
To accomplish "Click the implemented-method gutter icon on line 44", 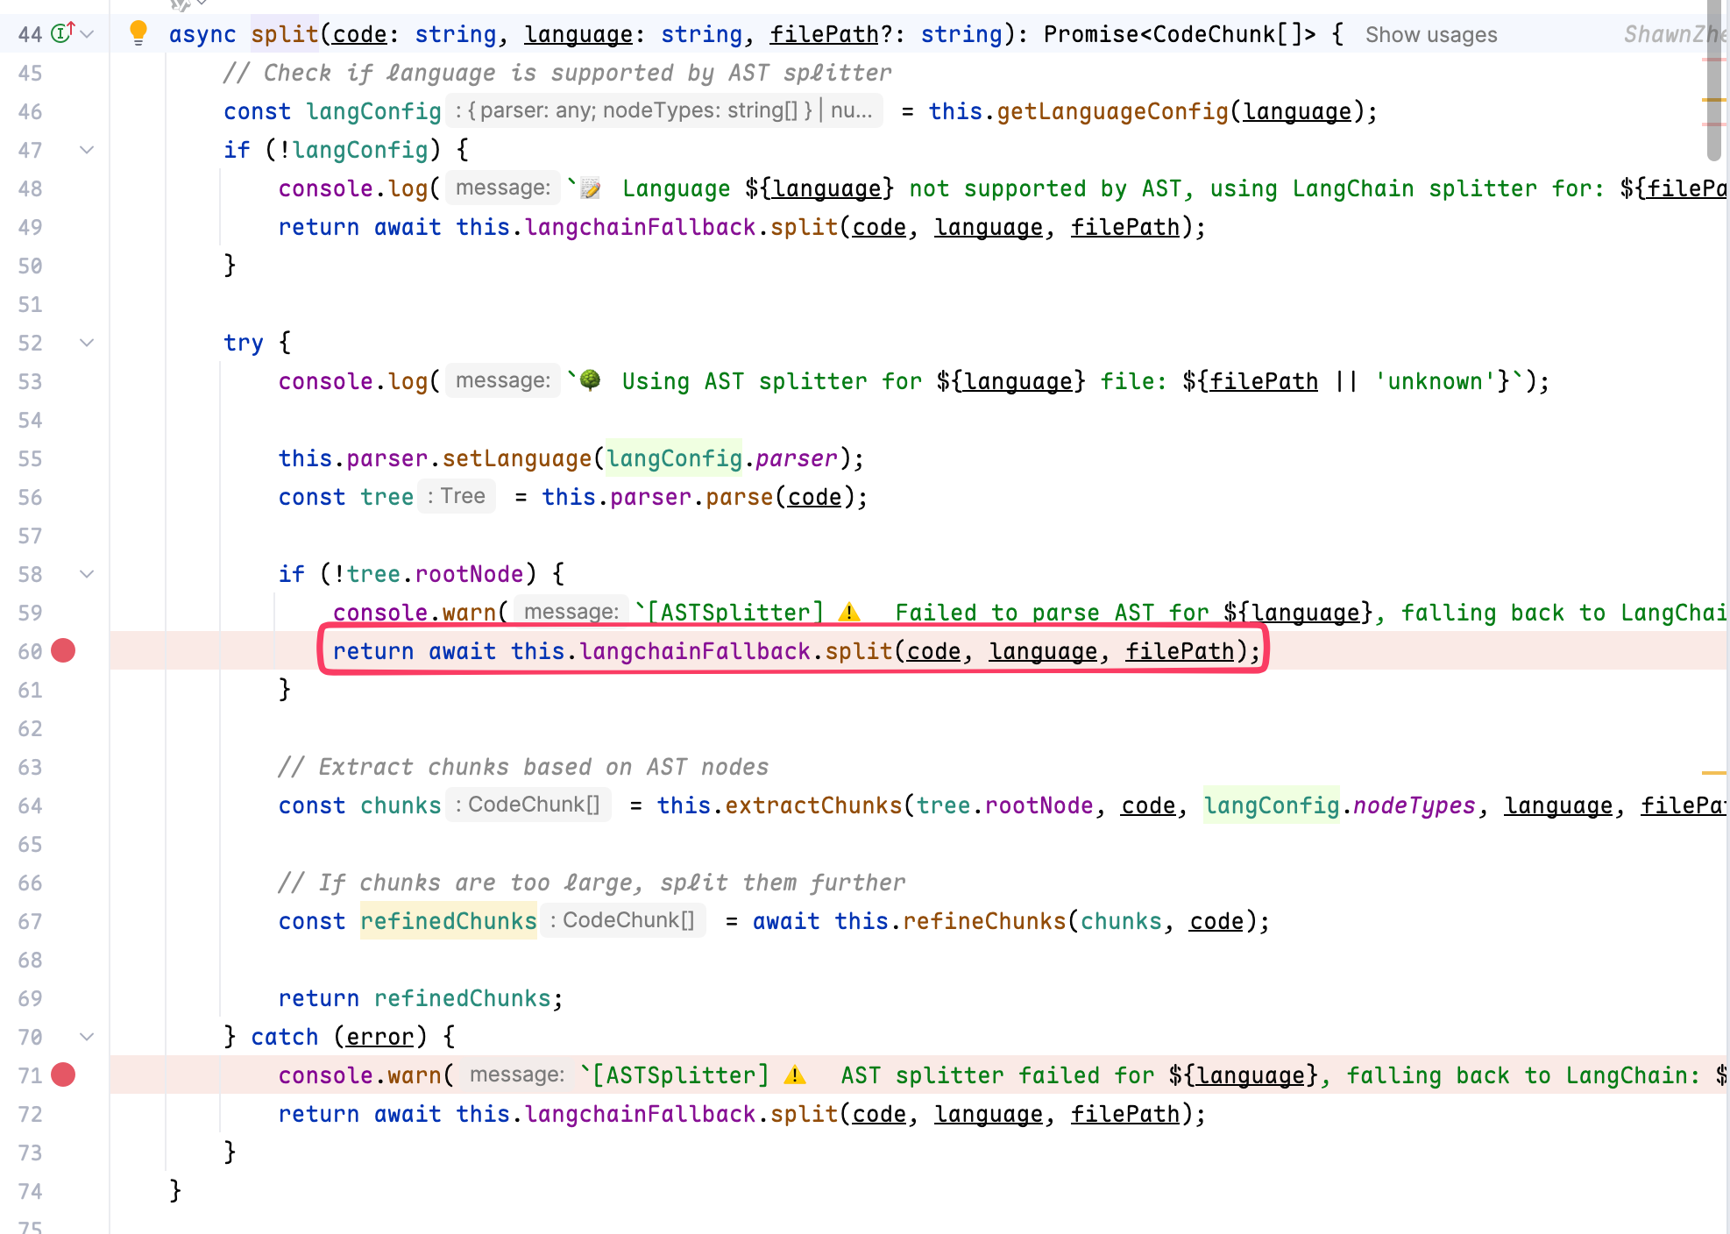I will [x=62, y=33].
